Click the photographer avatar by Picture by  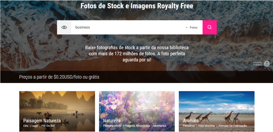coord(267,64)
